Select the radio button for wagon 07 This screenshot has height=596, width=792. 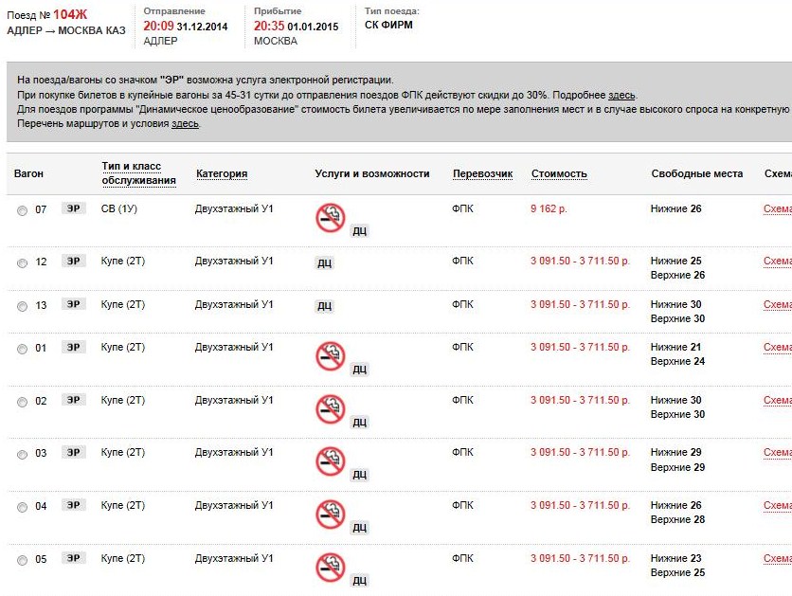tap(22, 210)
